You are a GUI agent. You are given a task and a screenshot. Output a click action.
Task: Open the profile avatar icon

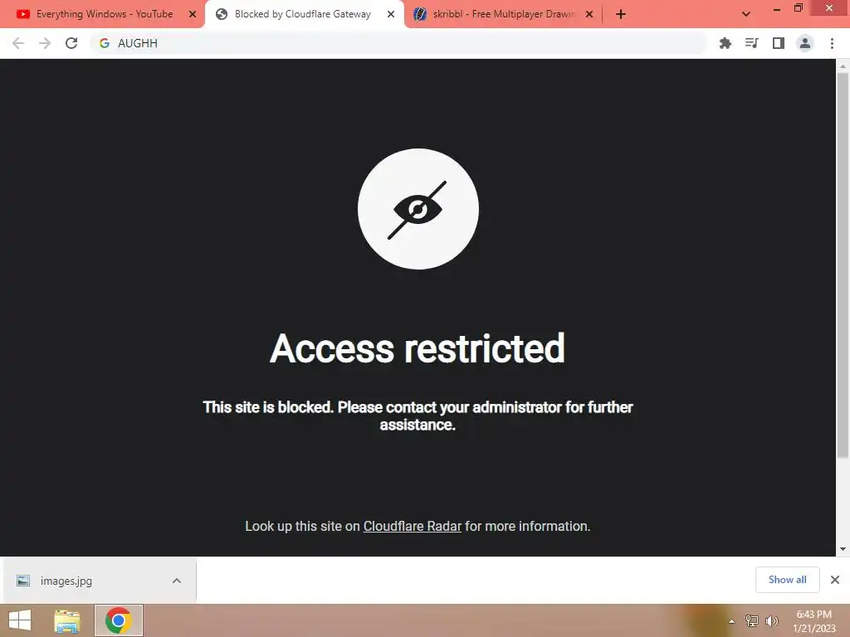point(805,43)
